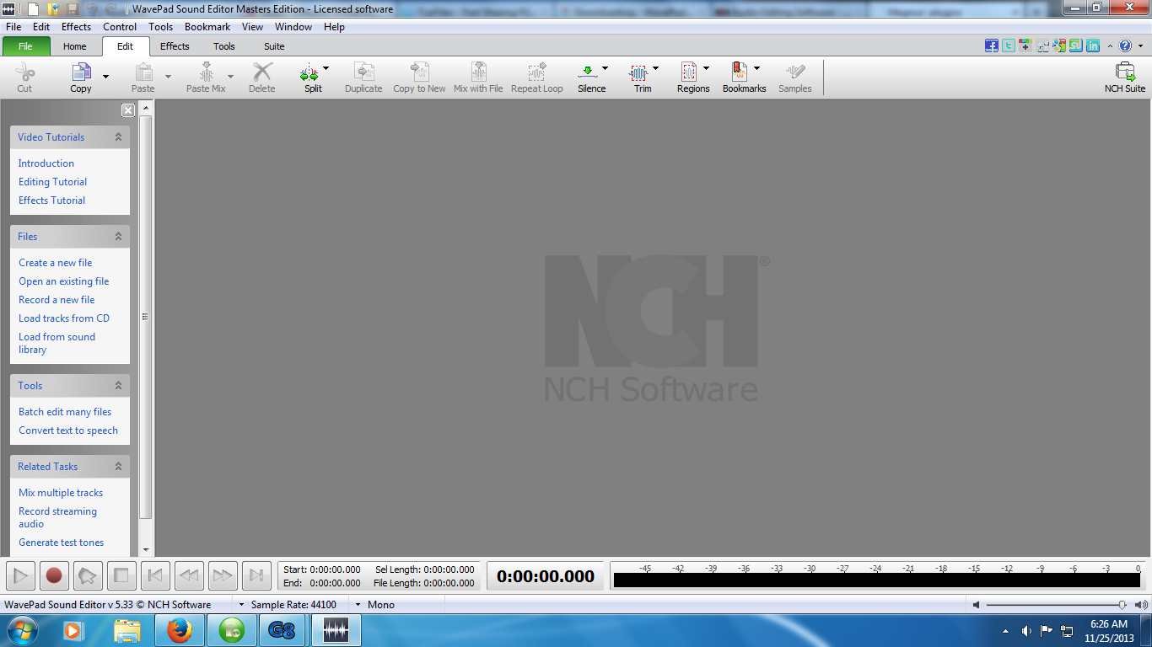
Task: Switch to the Suite ribbon tab
Action: click(274, 46)
